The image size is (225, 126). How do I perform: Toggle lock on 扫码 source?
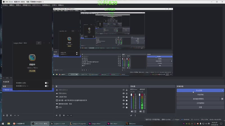coord(127,107)
